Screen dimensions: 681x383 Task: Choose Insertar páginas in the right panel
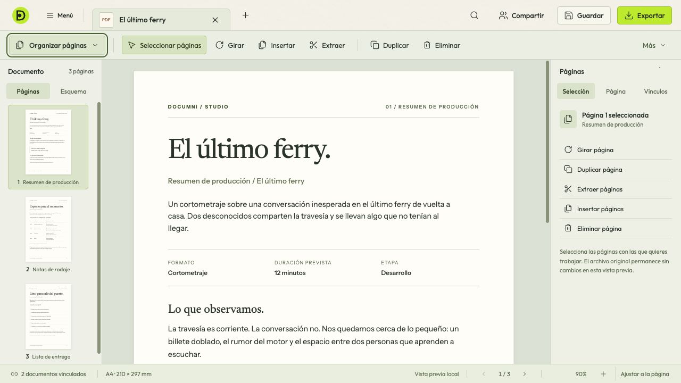coord(616,209)
